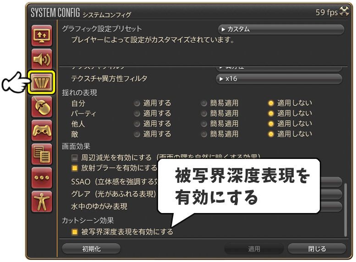Open the Display settings monitor icon
The width and height of the screenshot is (356, 262).
(42, 36)
